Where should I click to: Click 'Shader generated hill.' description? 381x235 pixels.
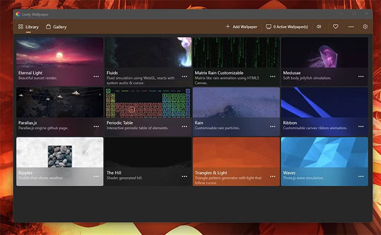coord(124,178)
